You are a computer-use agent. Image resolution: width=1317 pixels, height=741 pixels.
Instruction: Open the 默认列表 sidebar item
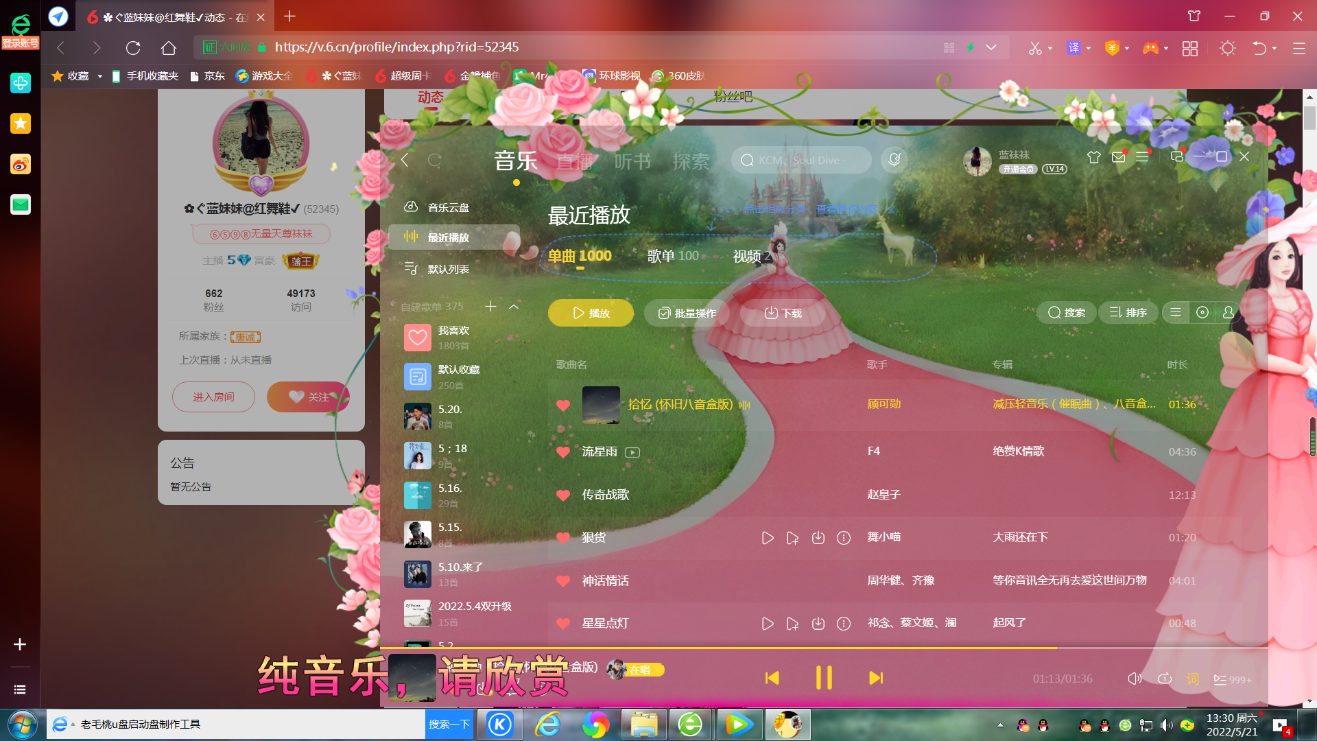[x=453, y=269]
